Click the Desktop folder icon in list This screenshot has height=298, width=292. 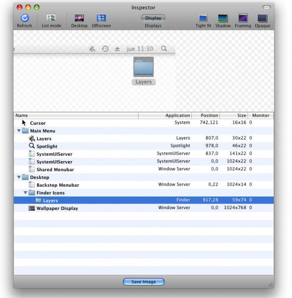(x=25, y=177)
